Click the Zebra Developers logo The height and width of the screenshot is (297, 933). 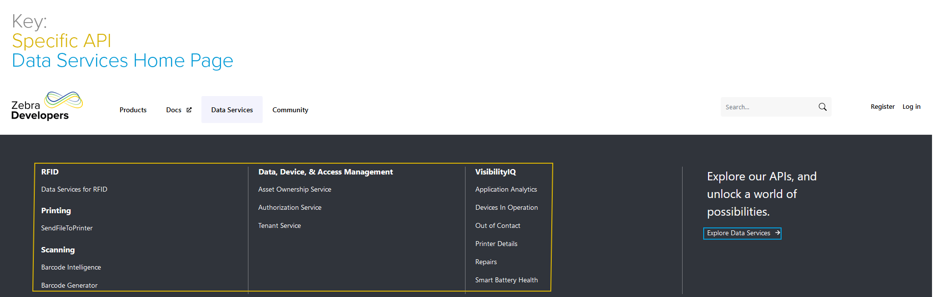(x=47, y=106)
